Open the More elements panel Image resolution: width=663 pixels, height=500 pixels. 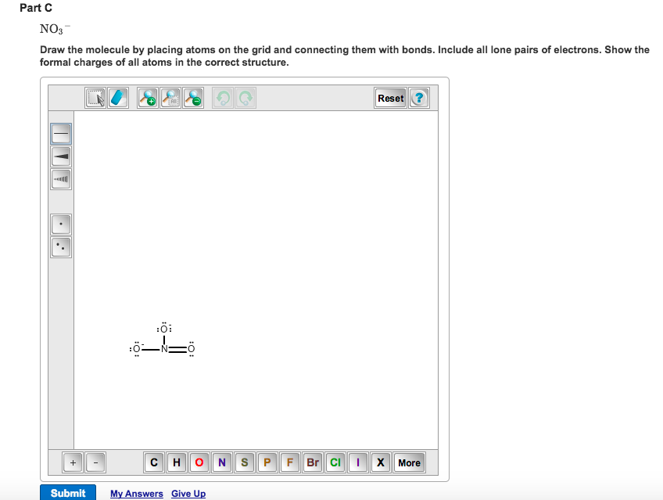pyautogui.click(x=409, y=462)
